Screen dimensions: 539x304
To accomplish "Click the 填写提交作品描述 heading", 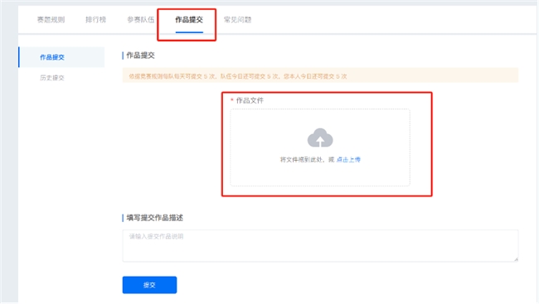I will (155, 218).
